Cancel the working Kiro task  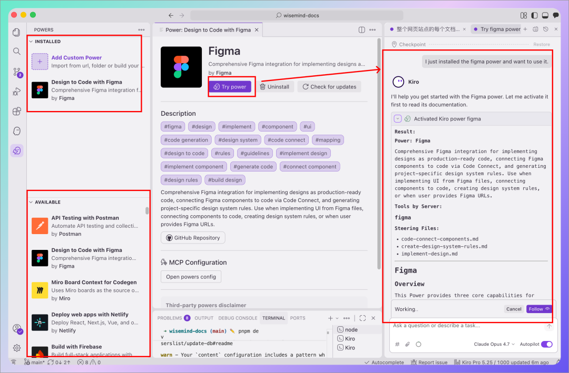click(514, 309)
